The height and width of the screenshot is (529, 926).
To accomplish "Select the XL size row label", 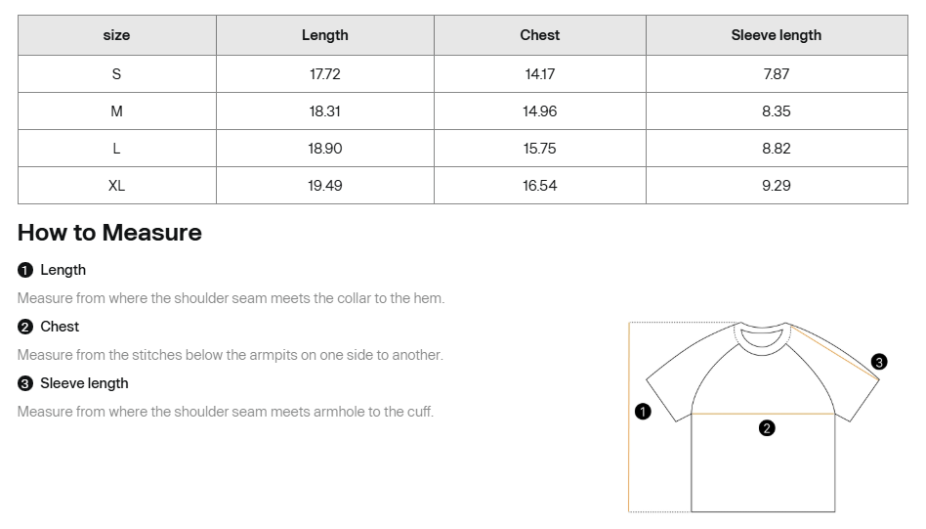I will 116,186.
